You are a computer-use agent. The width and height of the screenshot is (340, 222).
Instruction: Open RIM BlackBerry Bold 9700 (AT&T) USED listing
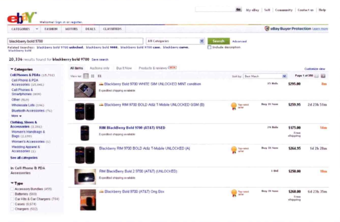tap(132, 128)
